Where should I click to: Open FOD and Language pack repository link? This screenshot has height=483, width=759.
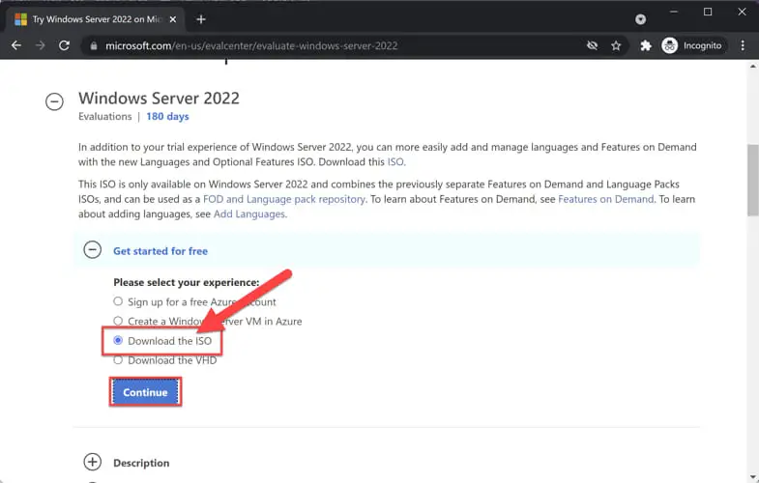coord(284,199)
